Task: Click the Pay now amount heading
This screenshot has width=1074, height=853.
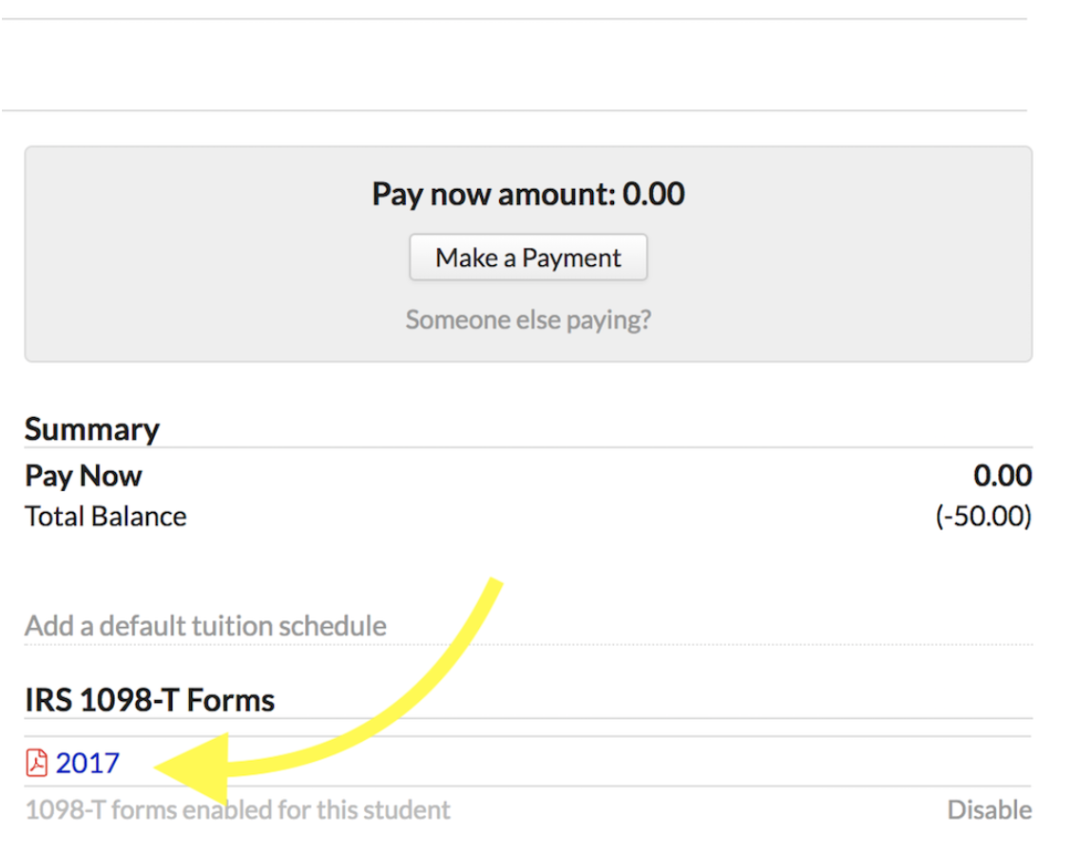Action: tap(527, 194)
